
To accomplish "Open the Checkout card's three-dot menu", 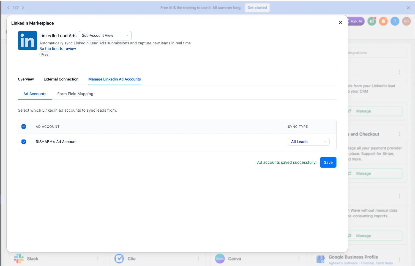I will coord(400,134).
